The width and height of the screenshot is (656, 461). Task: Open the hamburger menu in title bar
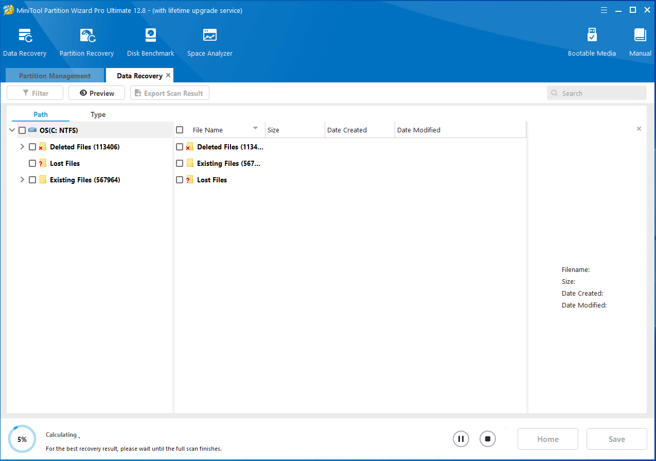[604, 10]
